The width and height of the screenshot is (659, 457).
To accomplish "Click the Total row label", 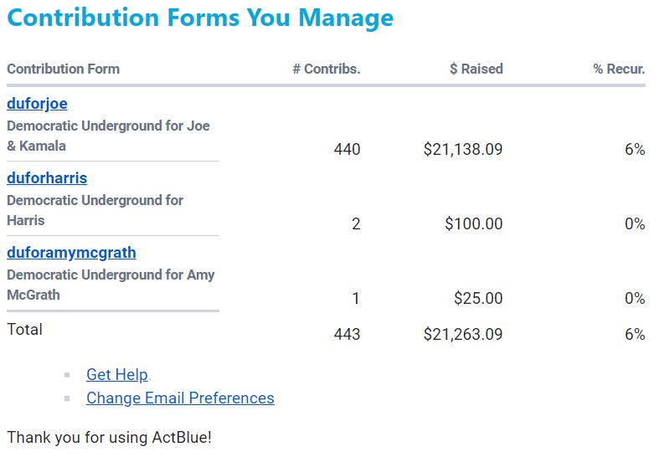I will 25,329.
